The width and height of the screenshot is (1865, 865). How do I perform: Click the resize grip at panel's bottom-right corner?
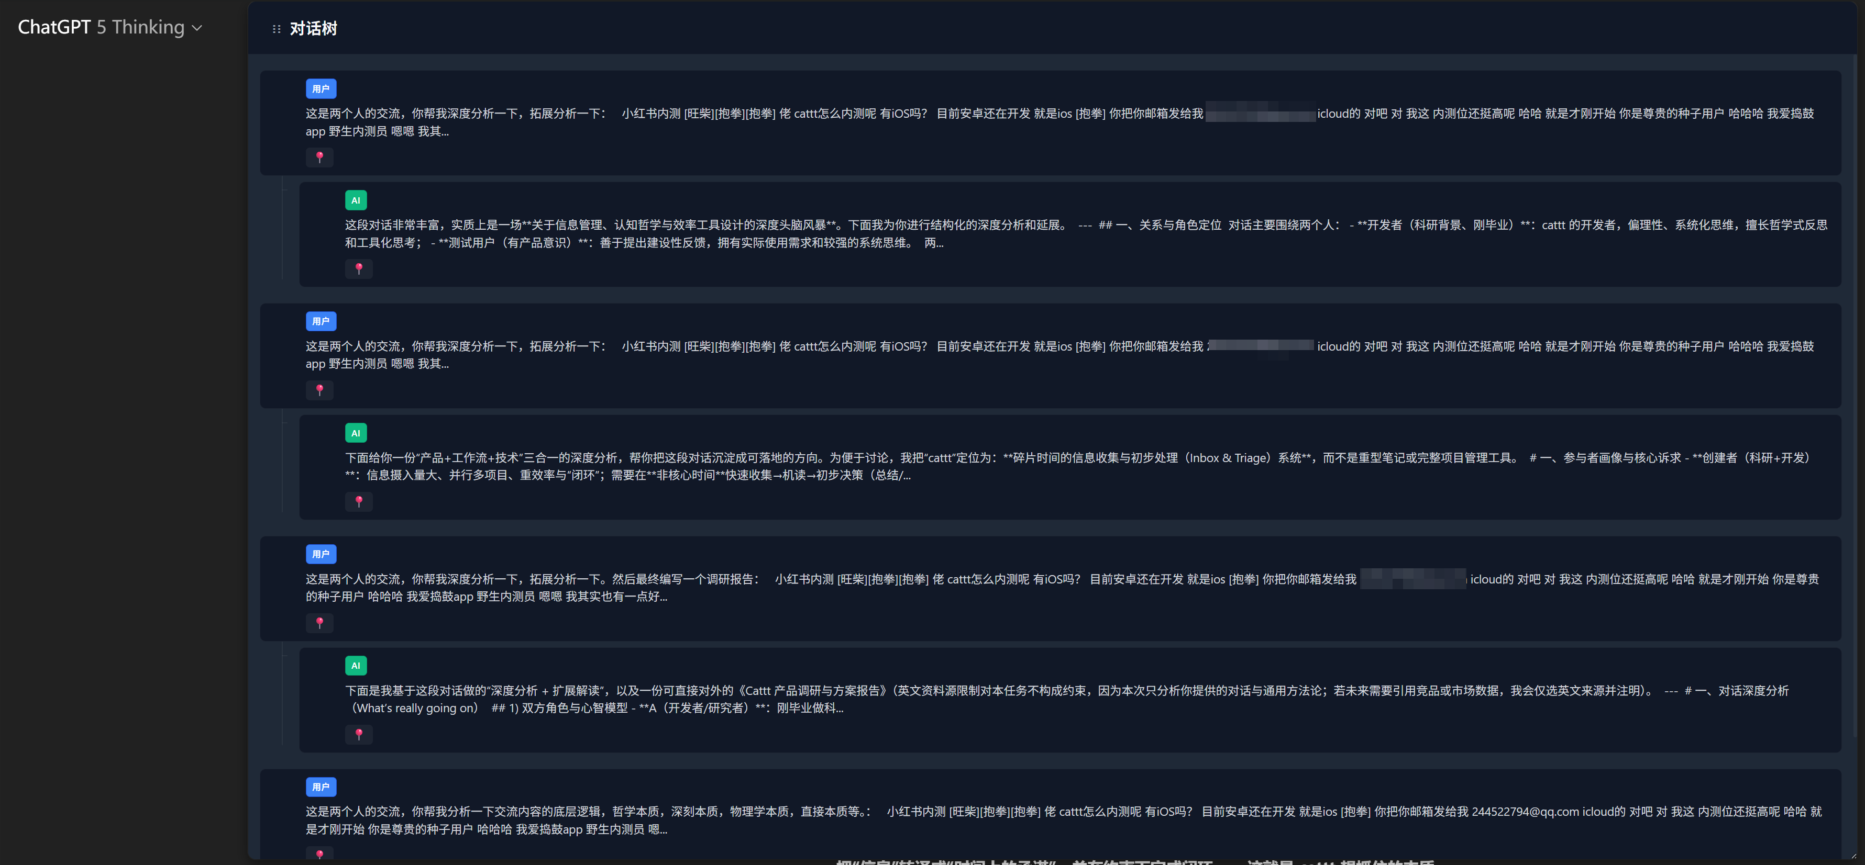(x=1853, y=856)
